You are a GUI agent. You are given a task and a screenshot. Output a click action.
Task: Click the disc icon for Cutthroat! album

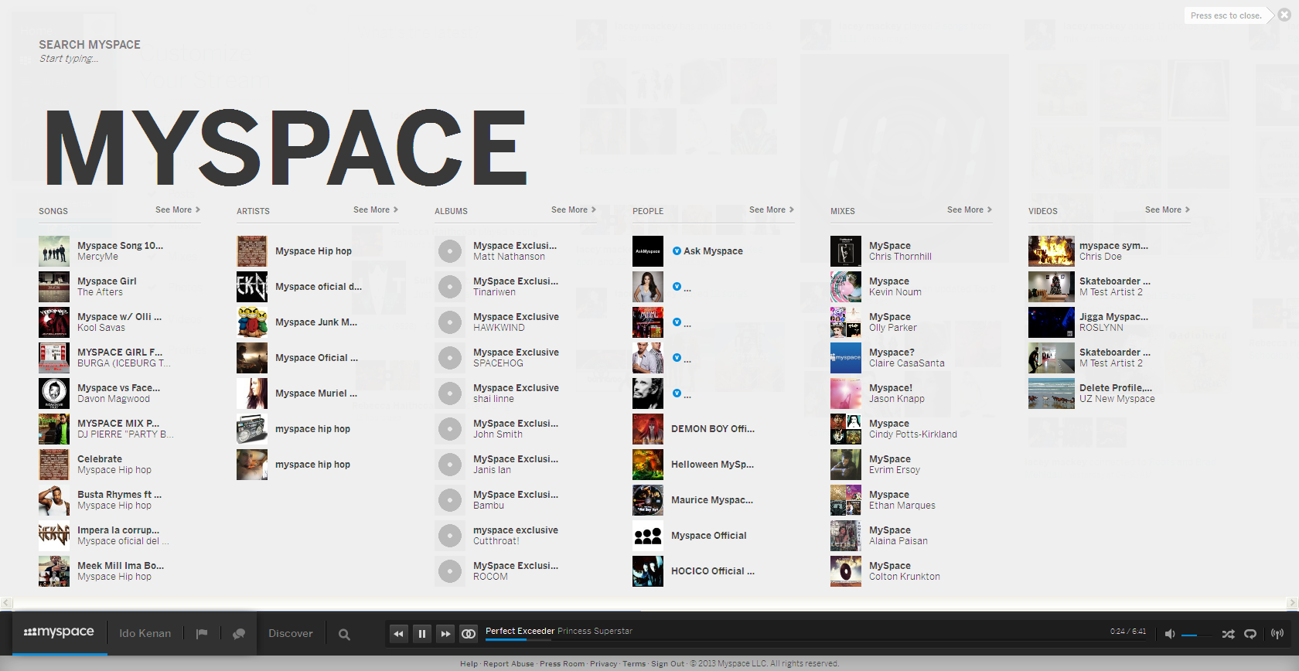click(450, 536)
